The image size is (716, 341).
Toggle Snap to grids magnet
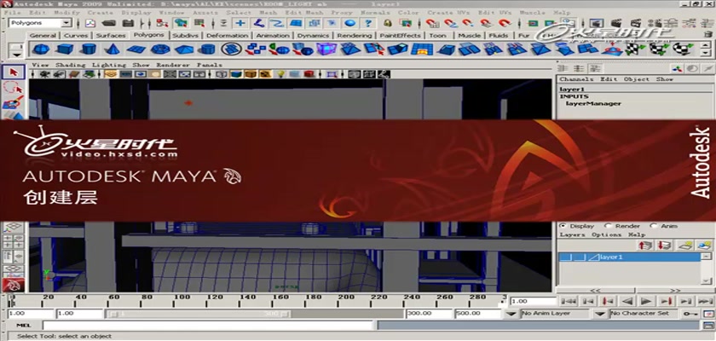coord(432,23)
